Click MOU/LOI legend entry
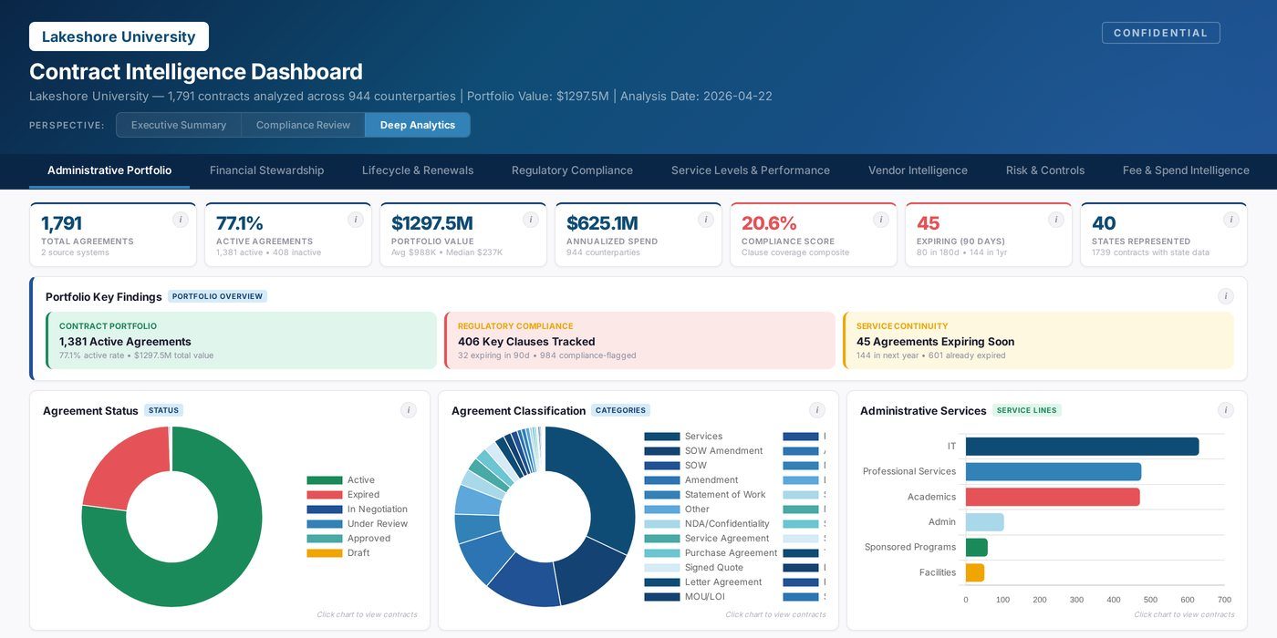 [684, 597]
